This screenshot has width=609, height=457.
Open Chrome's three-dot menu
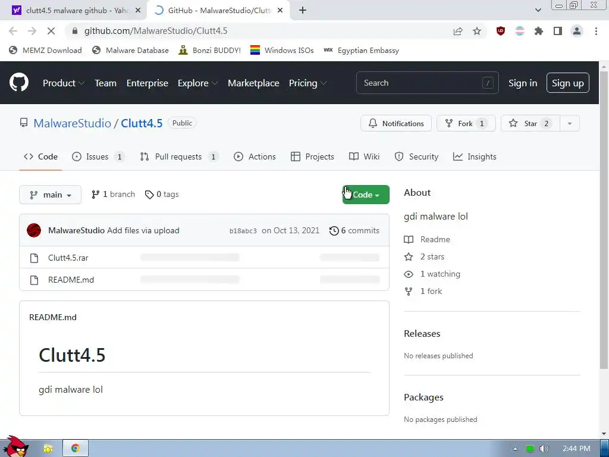[596, 31]
